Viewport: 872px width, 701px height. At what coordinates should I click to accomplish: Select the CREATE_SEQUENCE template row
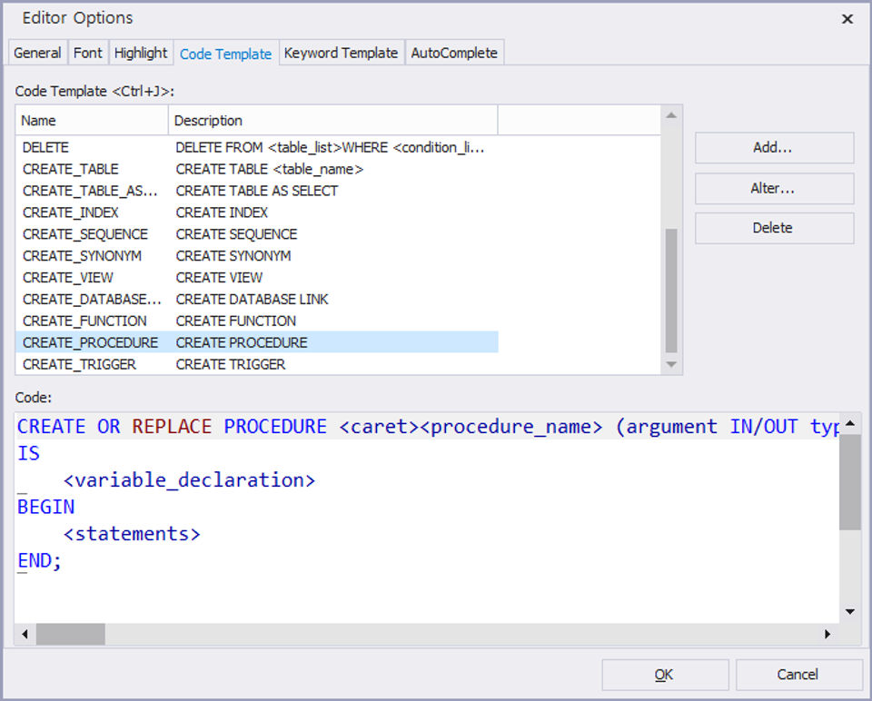click(x=257, y=234)
